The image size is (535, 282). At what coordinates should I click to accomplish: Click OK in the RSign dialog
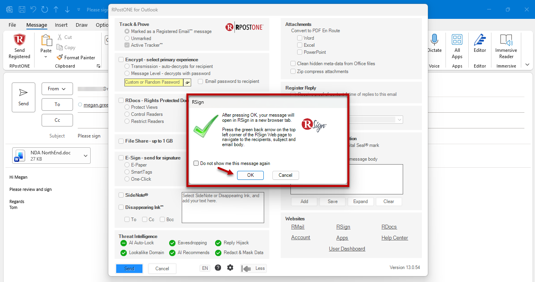coord(250,175)
